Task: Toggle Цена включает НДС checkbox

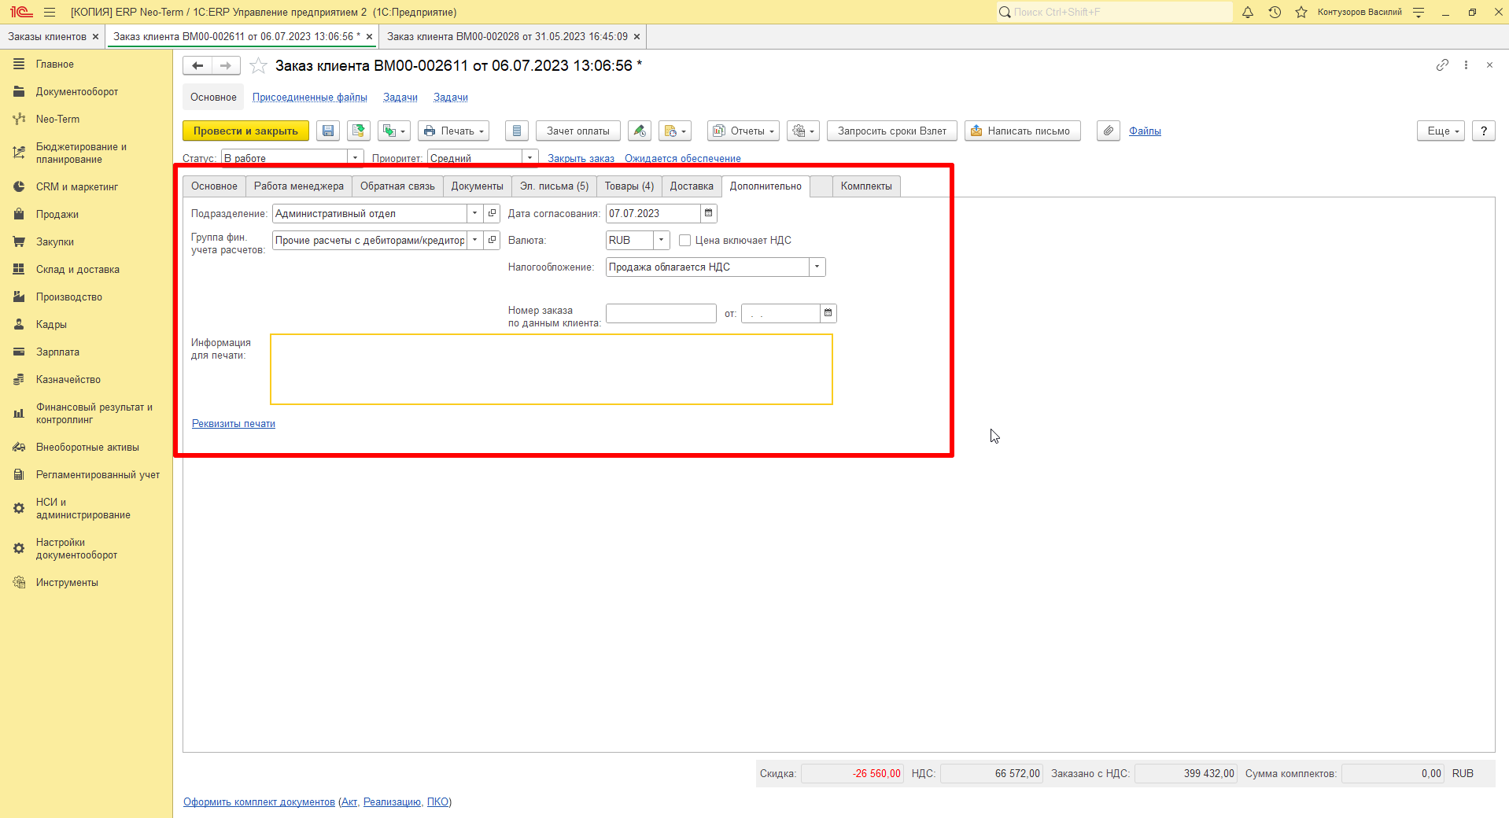Action: (x=685, y=241)
